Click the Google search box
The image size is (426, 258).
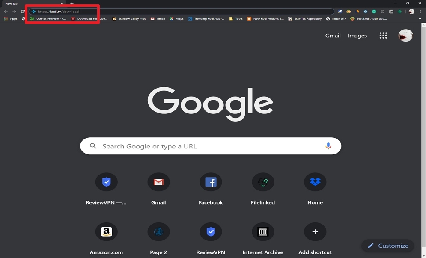211,146
